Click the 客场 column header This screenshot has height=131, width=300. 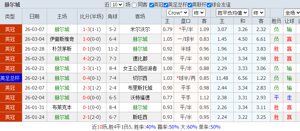click(140, 16)
